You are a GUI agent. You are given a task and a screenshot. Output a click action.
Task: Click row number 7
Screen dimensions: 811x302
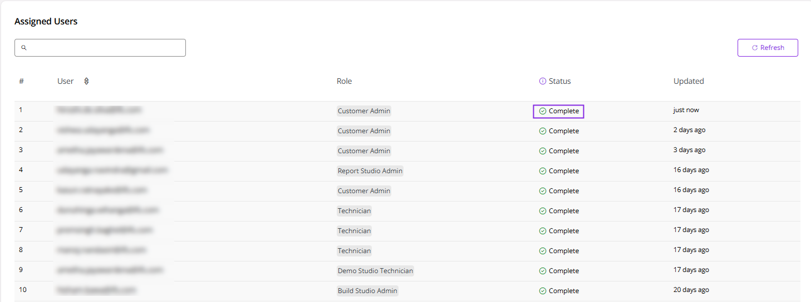(21, 230)
